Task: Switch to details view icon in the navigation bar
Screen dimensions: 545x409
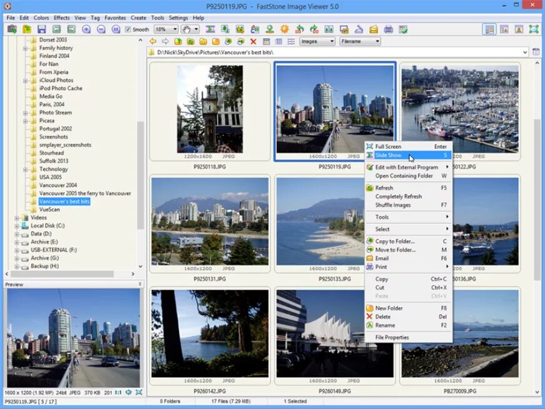Action: point(278,42)
